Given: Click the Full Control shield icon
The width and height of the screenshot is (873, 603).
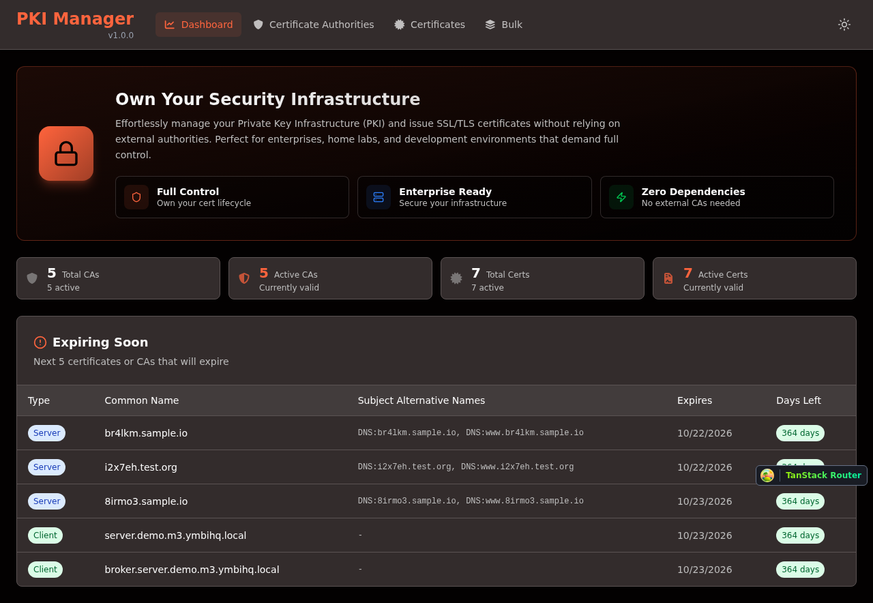Looking at the screenshot, I should click(x=136, y=197).
